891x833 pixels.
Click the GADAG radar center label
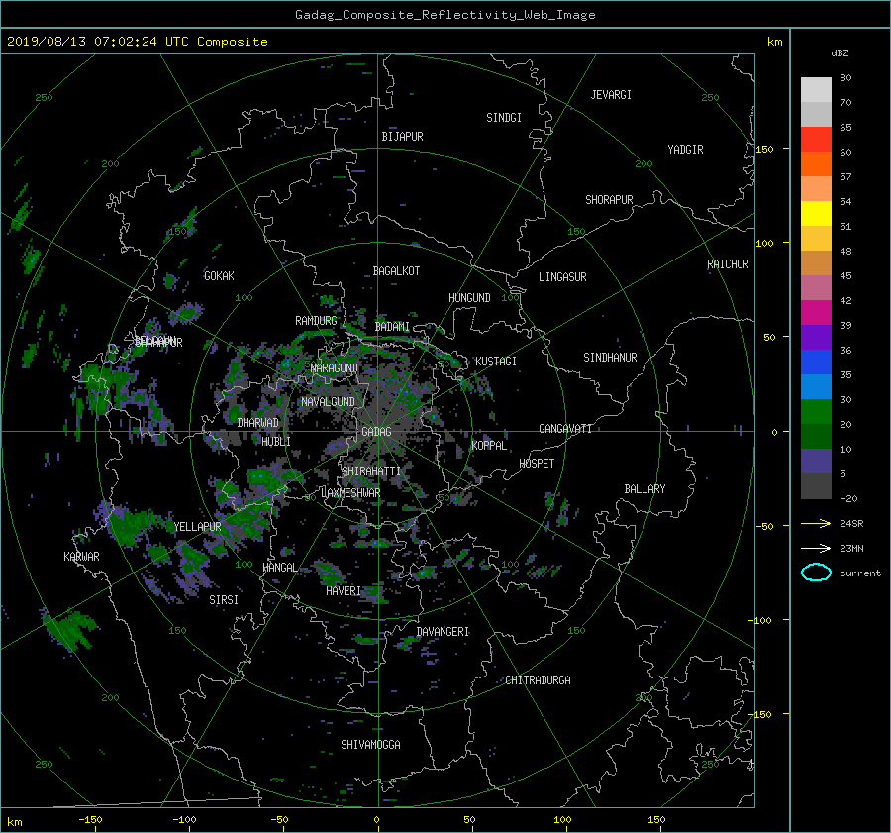coord(376,432)
